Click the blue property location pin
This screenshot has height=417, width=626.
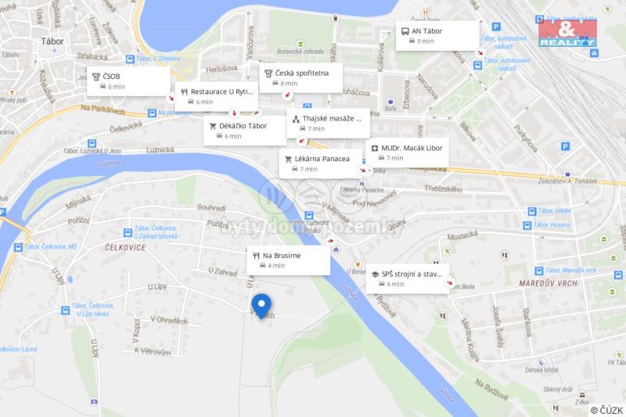coord(261,306)
